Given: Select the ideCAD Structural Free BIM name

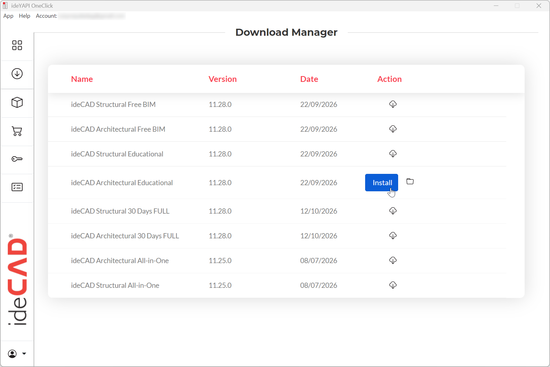Looking at the screenshot, I should [113, 105].
